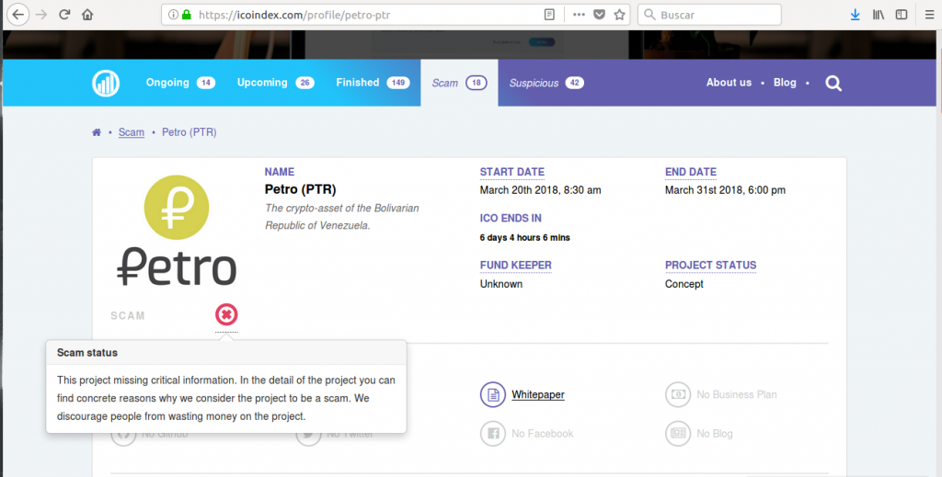The width and height of the screenshot is (942, 477).
Task: Toggle reader view icon in address bar
Action: pyautogui.click(x=549, y=15)
